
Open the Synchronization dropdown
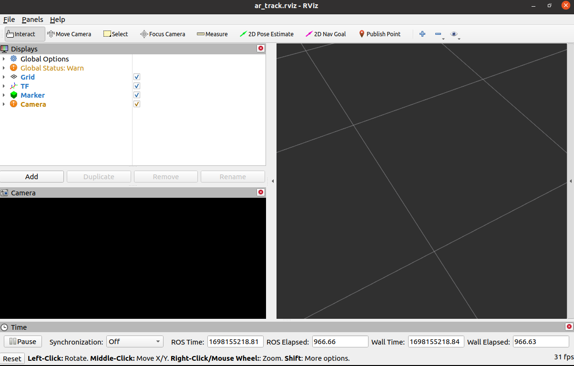tap(135, 342)
